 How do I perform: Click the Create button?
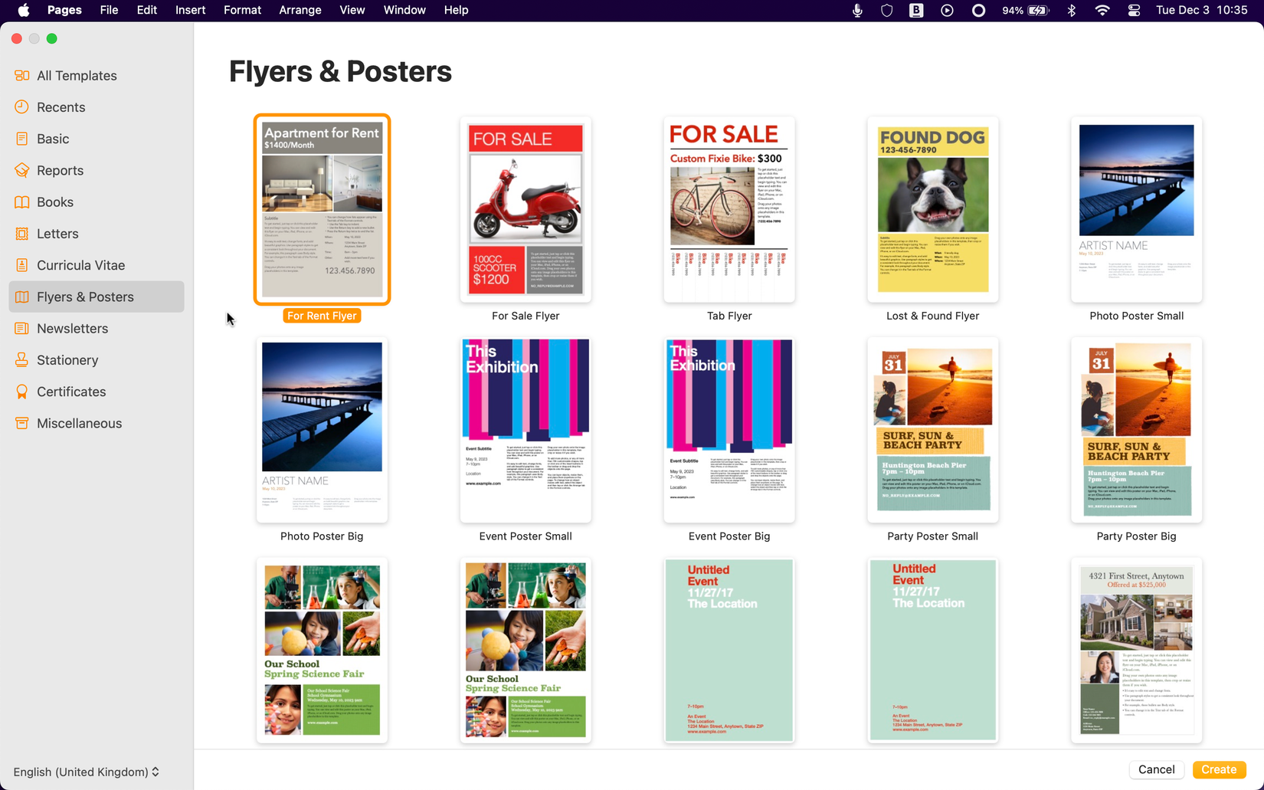[1219, 769]
